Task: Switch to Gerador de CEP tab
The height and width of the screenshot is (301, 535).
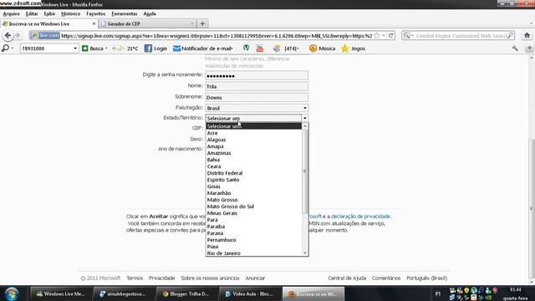Action: [x=147, y=23]
